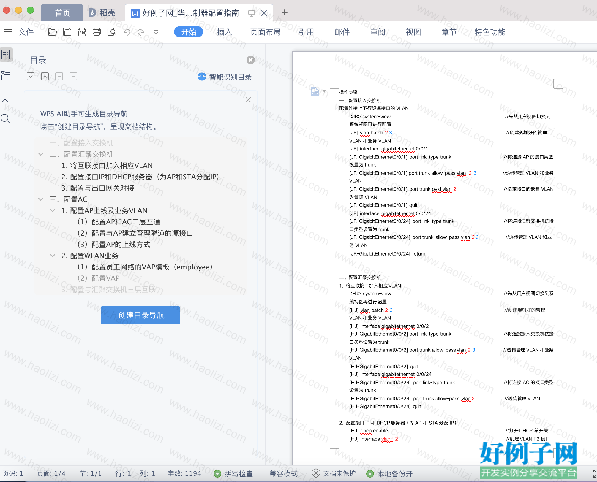Click 文档未保护 status item

click(x=334, y=473)
